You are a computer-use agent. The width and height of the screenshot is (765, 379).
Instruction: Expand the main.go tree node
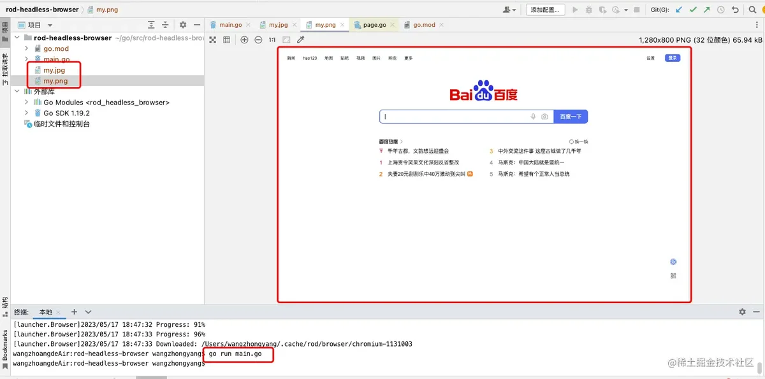(x=26, y=59)
